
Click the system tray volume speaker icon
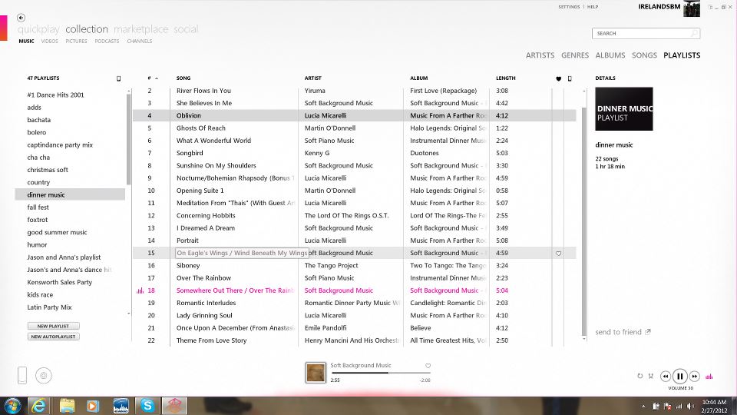tap(690, 406)
